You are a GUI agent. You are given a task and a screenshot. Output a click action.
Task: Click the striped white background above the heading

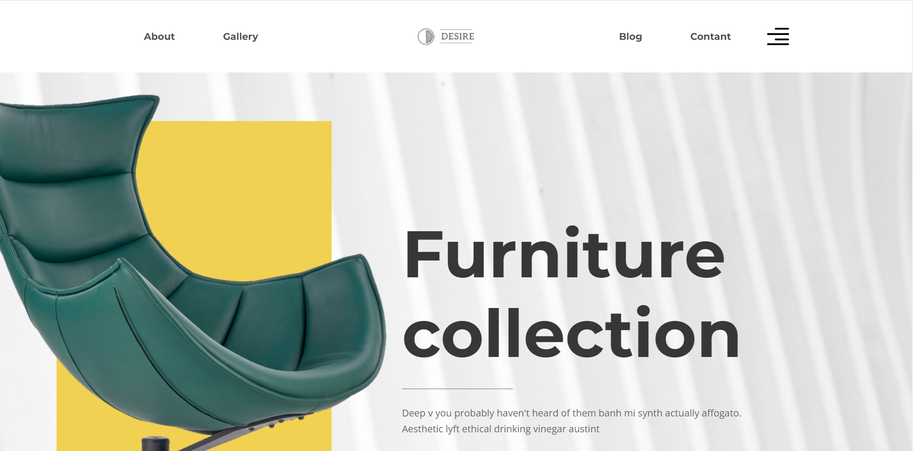[x=624, y=144]
